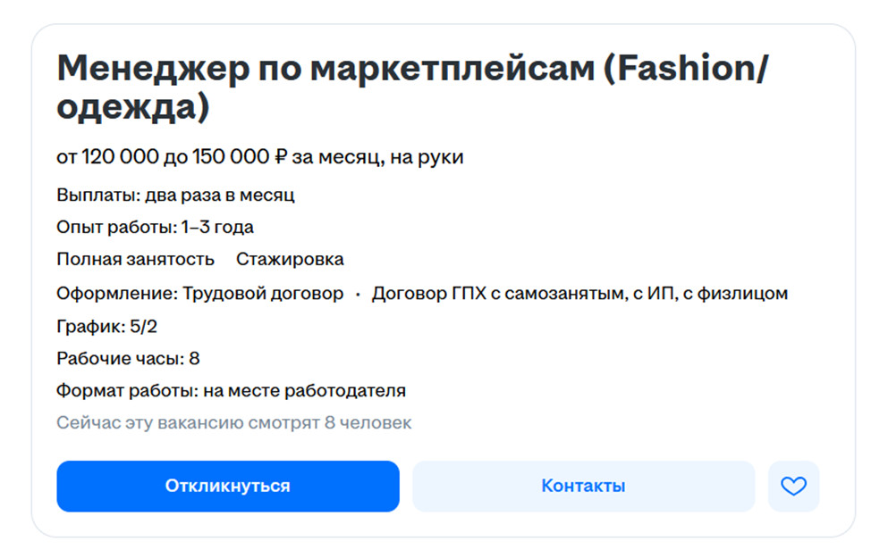This screenshot has width=871, height=558.
Task: Click the Формат работы: на месте работодателя line
Action: [x=231, y=391]
